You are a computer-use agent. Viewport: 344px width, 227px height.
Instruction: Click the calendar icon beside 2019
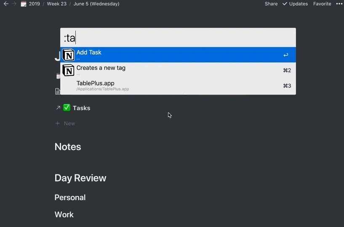click(24, 4)
